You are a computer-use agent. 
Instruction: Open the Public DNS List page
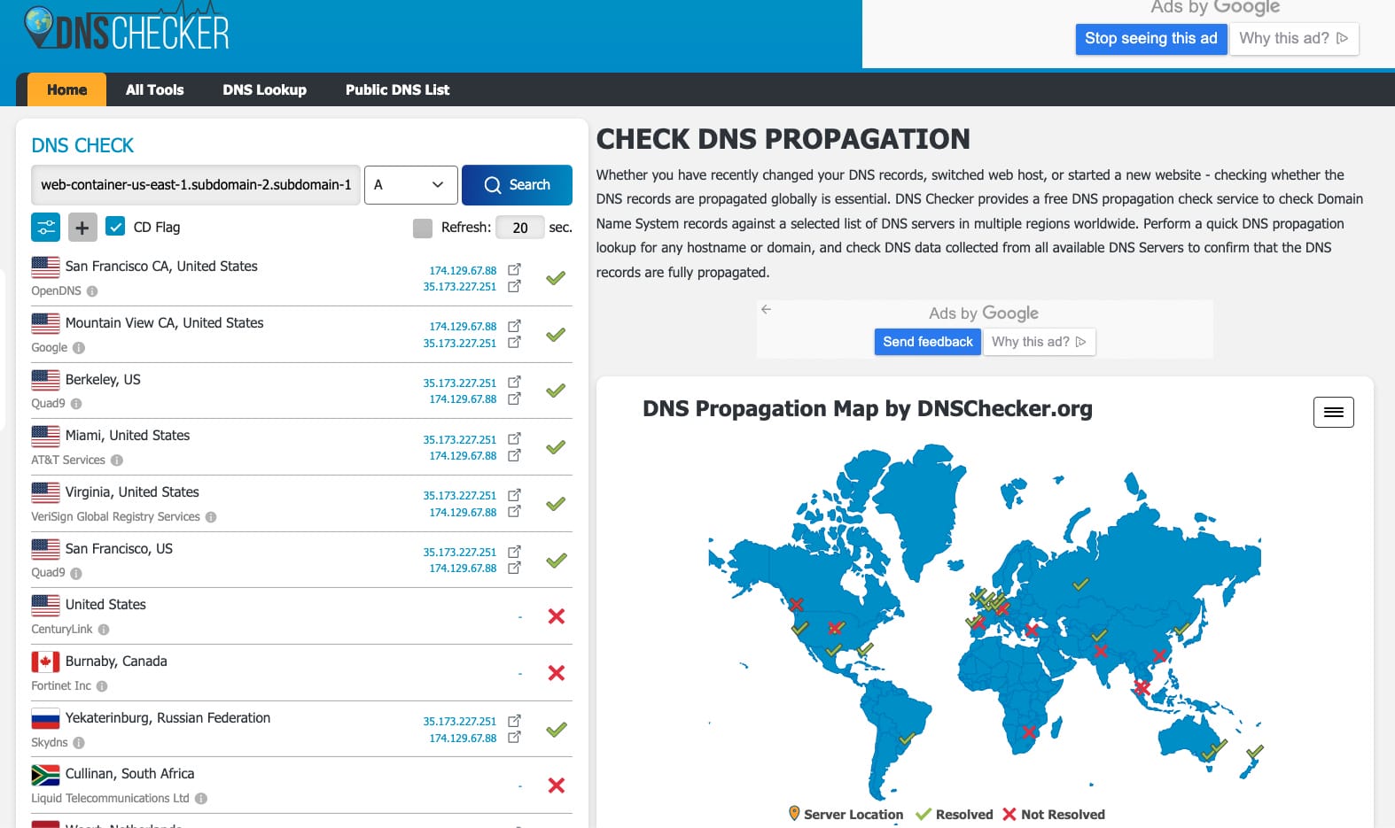click(x=398, y=89)
